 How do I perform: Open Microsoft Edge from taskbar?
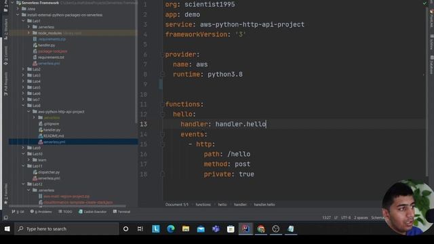171,229
